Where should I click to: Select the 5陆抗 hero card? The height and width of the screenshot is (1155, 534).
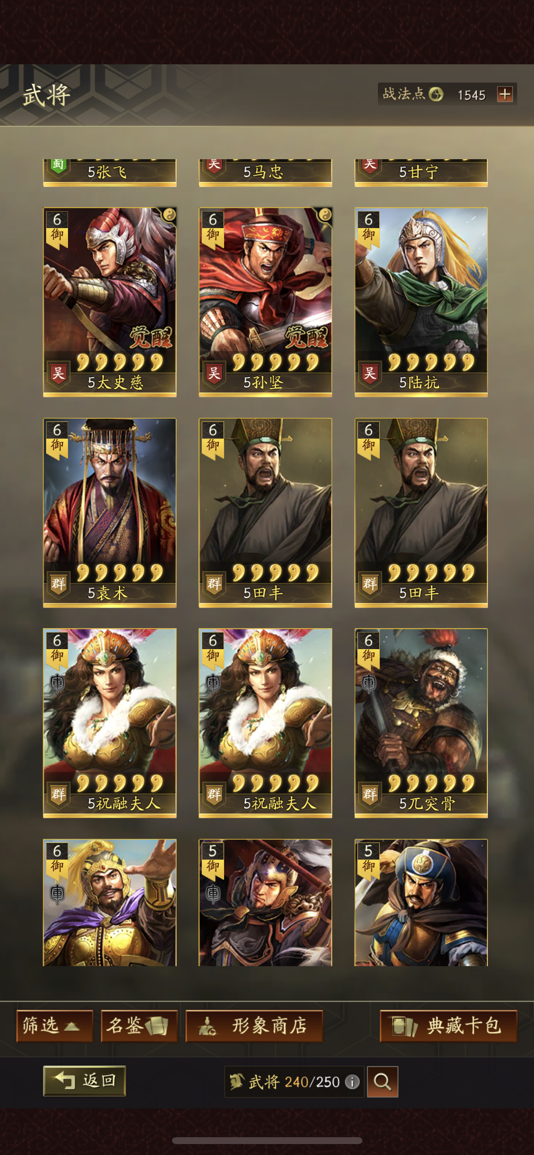point(421,302)
